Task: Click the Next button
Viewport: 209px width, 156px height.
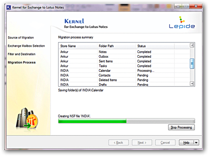Action: [x=142, y=143]
